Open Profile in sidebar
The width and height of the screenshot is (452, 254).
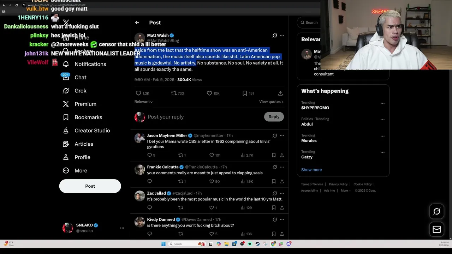pyautogui.click(x=77, y=157)
